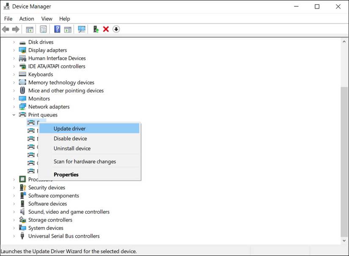
Task: Collapse the Print queues node
Action: coord(14,114)
